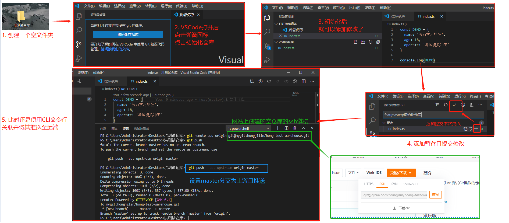
Task: Switch to the 调试控制台 panel tab
Action: [x=141, y=128]
